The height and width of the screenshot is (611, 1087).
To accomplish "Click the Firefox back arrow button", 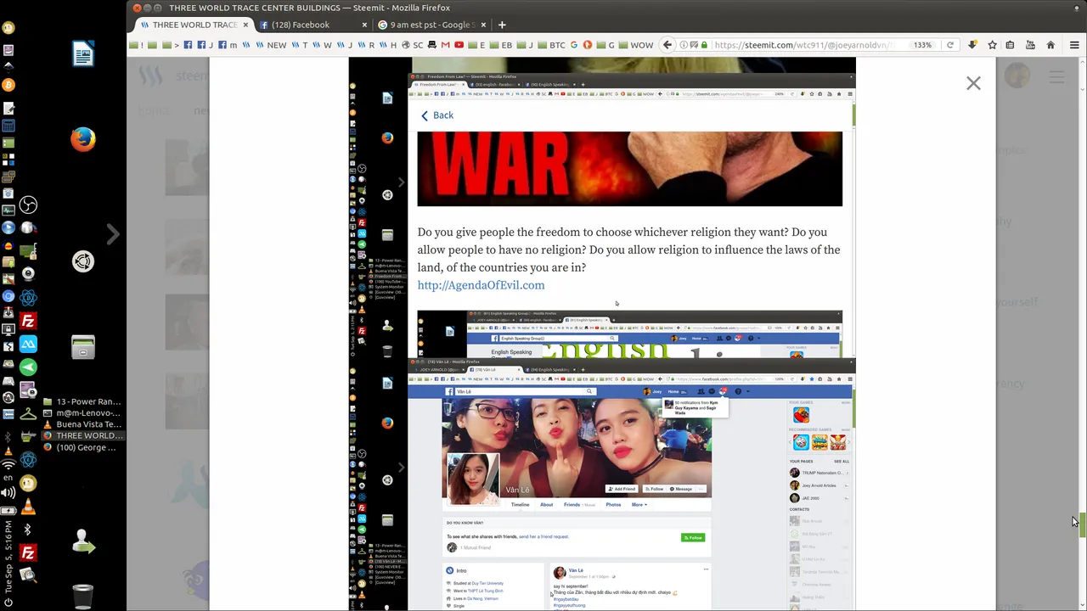I will (x=667, y=45).
